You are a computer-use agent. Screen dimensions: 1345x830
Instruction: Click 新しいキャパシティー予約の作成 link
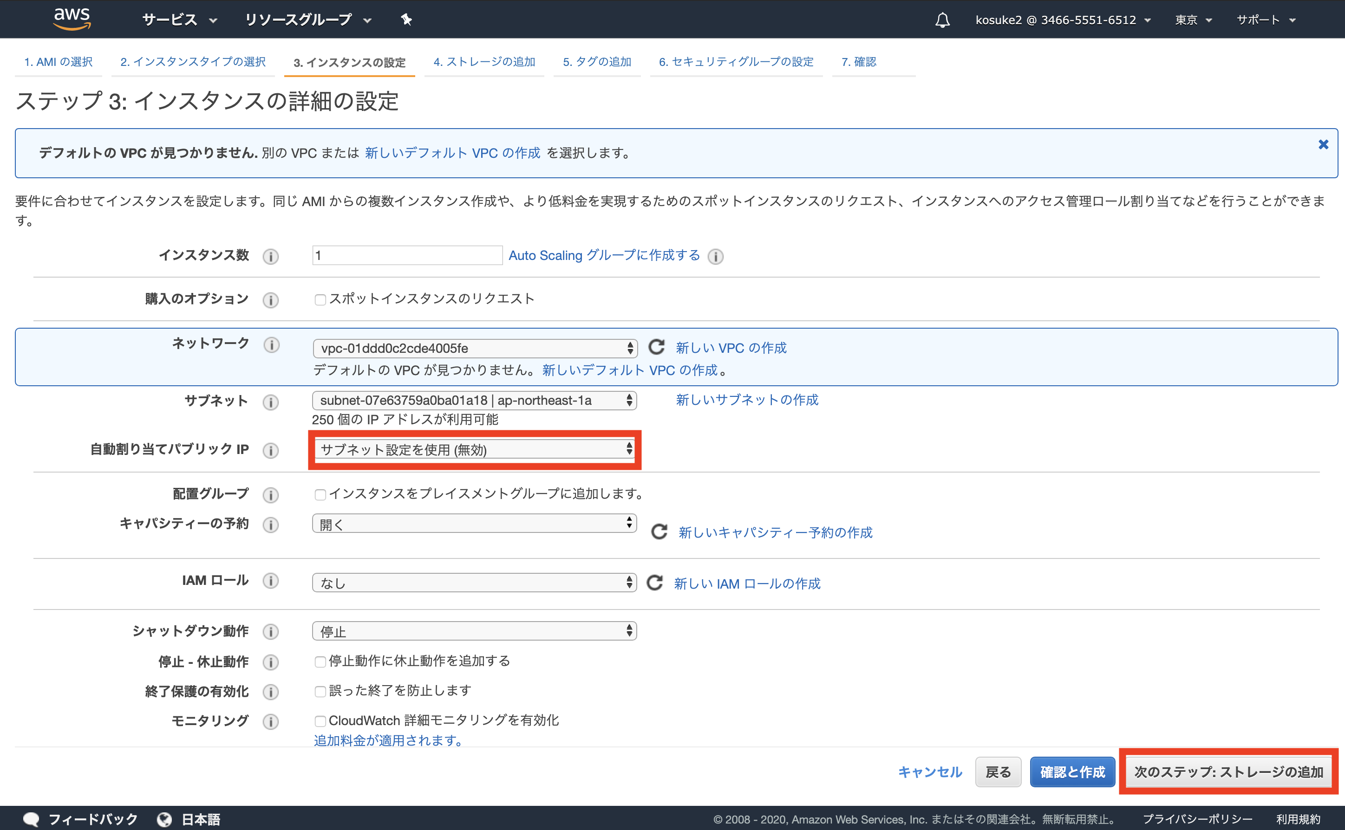[x=776, y=532]
